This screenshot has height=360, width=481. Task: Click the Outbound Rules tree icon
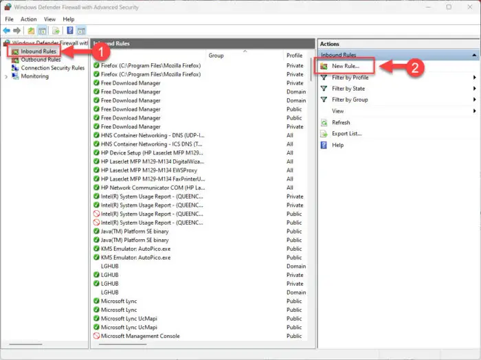[x=15, y=60]
